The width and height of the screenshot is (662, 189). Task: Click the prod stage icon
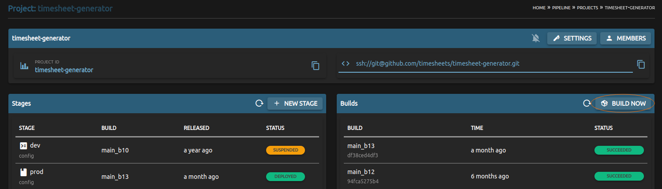(23, 172)
